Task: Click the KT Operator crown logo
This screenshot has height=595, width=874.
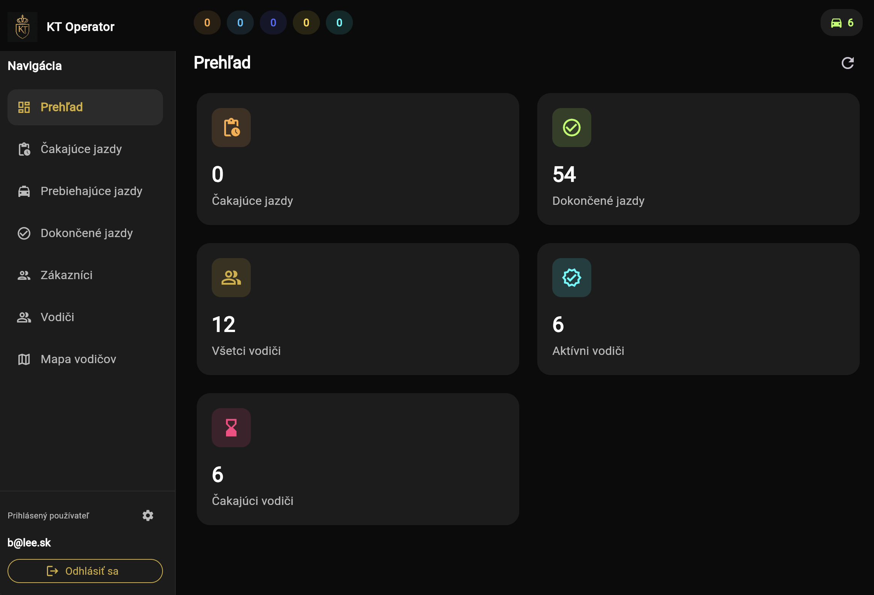Action: (x=22, y=26)
